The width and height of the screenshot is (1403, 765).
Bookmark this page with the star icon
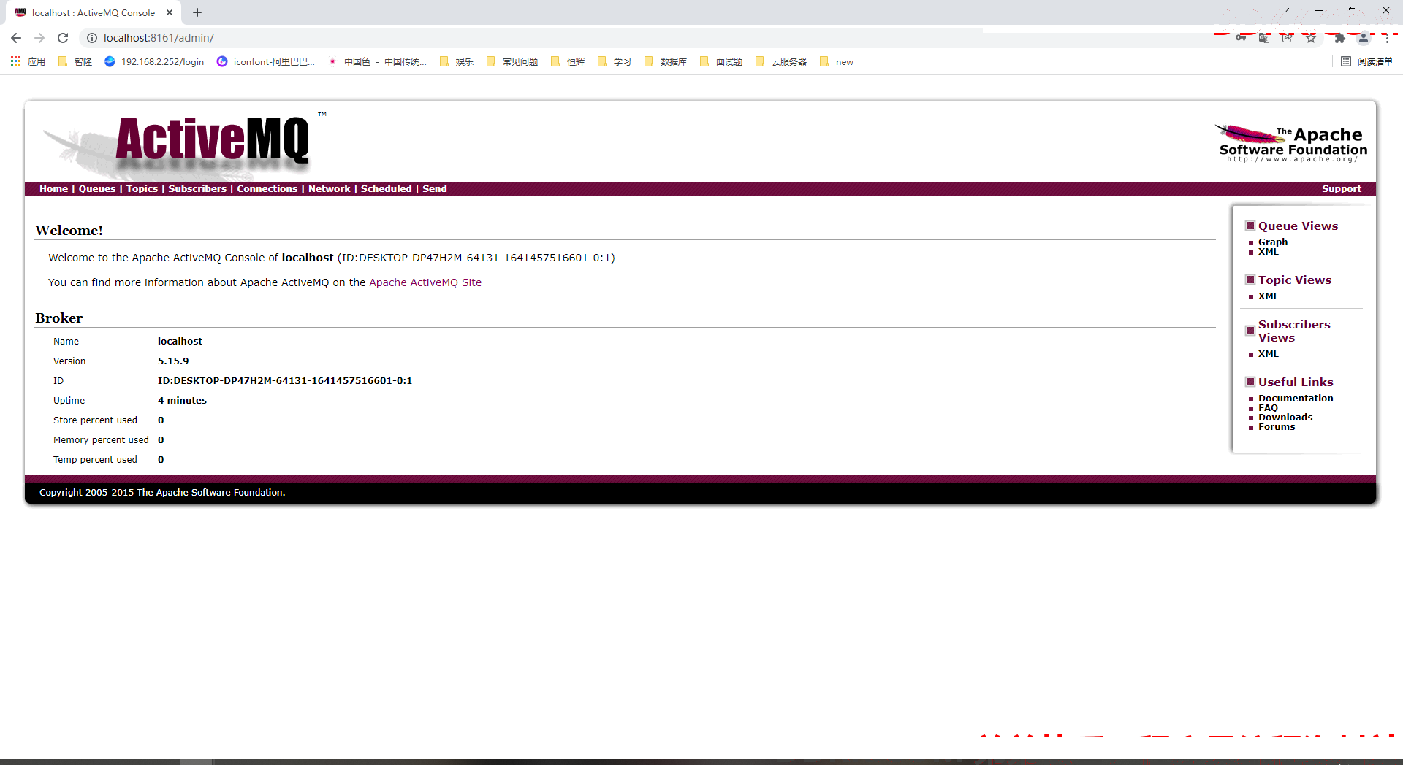[1311, 38]
